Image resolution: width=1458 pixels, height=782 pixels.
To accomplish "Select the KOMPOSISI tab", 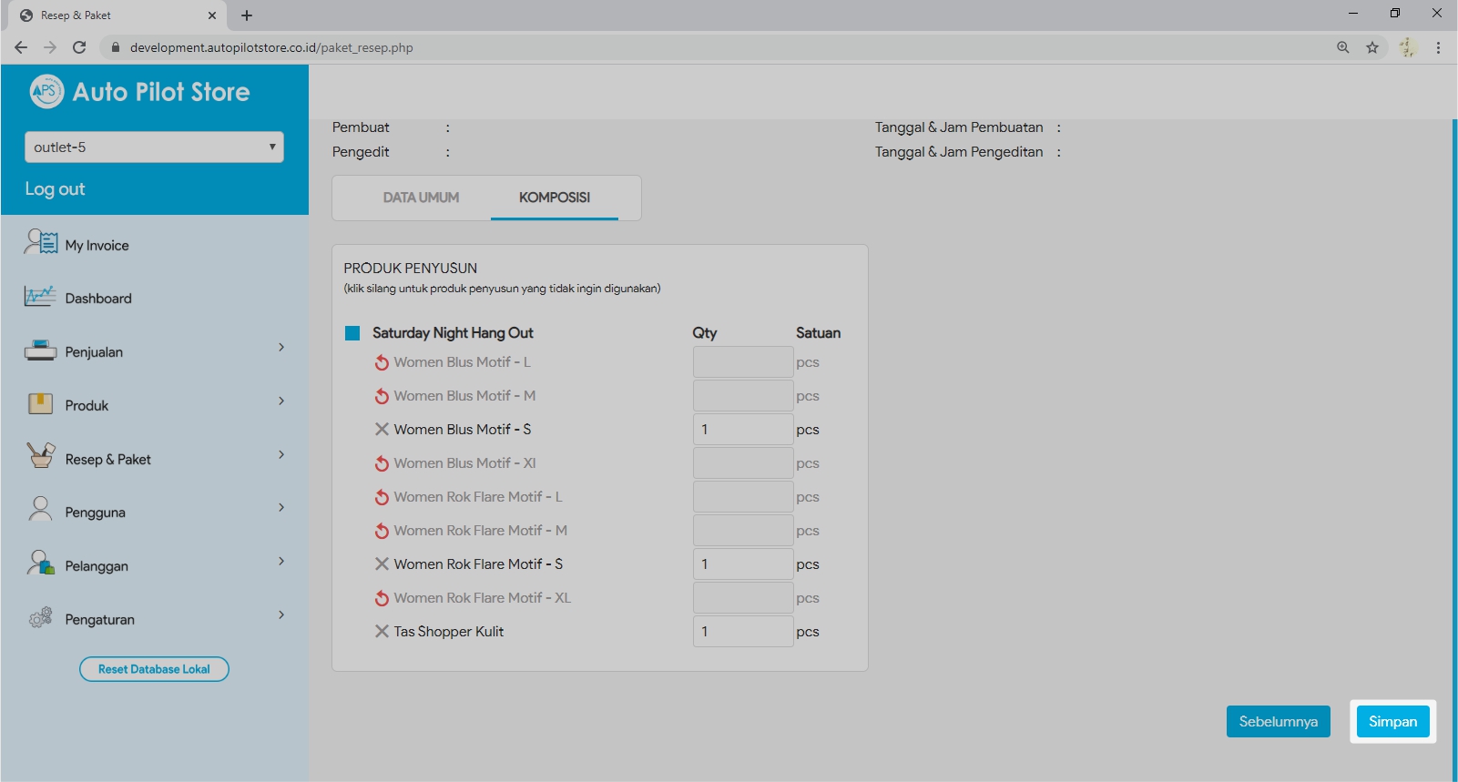I will [x=554, y=198].
